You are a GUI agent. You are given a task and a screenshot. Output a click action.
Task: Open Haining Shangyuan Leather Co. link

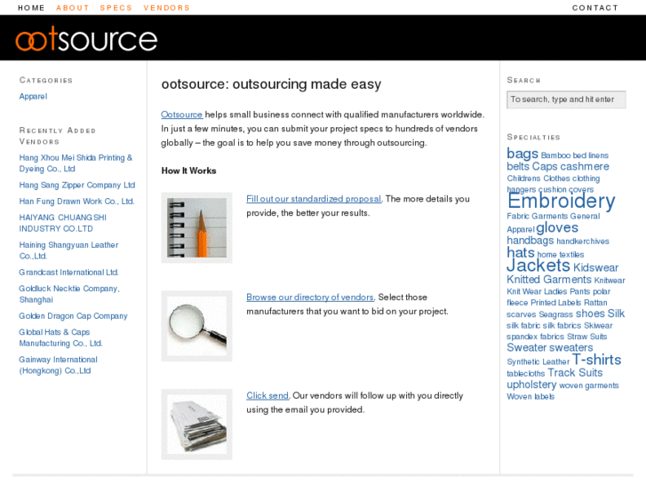[68, 250]
